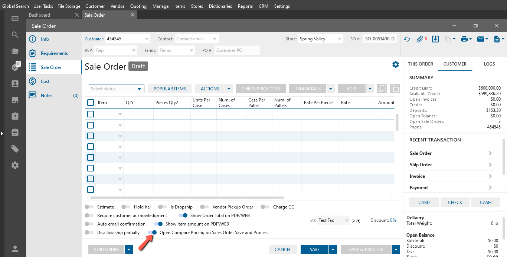Image resolution: width=507 pixels, height=257 pixels.
Task: Click the print icon in top toolbar
Action: pos(464,39)
